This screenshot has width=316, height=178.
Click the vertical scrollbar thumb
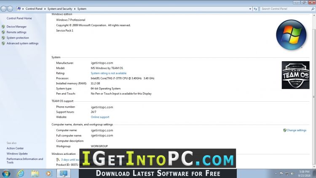tap(314, 97)
